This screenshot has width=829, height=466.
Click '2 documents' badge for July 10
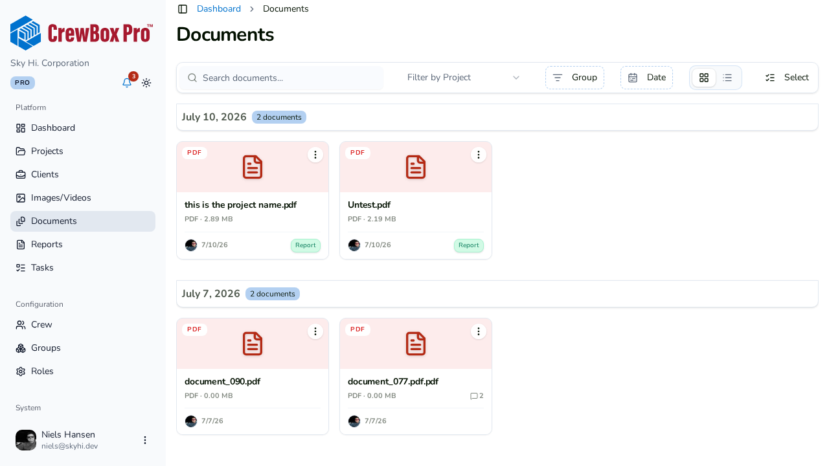[x=279, y=117]
